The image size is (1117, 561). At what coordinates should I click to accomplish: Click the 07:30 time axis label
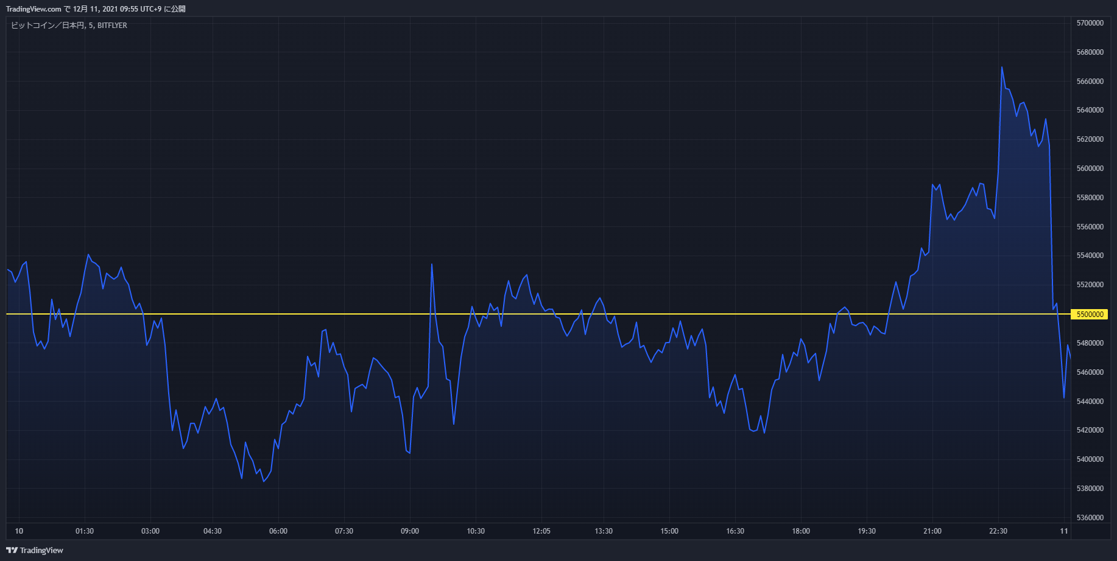[x=344, y=531]
